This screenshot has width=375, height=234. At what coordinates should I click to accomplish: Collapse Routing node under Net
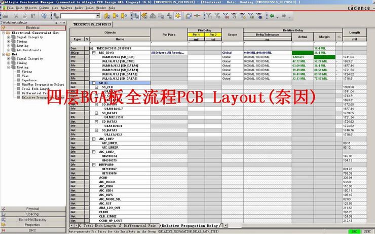[x=9, y=68]
